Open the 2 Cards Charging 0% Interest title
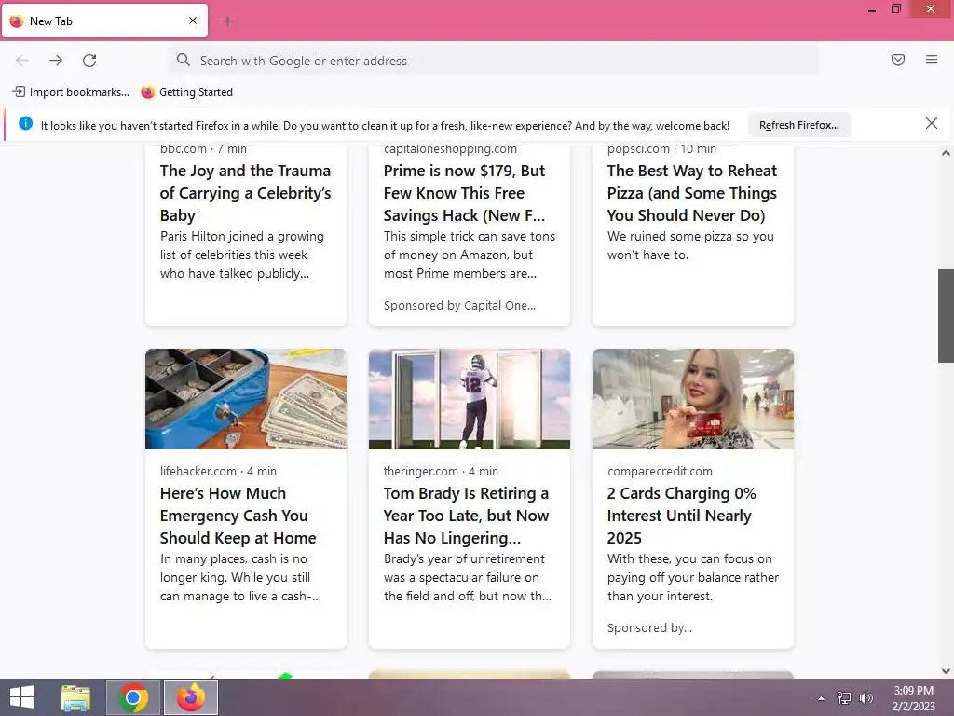 (x=681, y=516)
